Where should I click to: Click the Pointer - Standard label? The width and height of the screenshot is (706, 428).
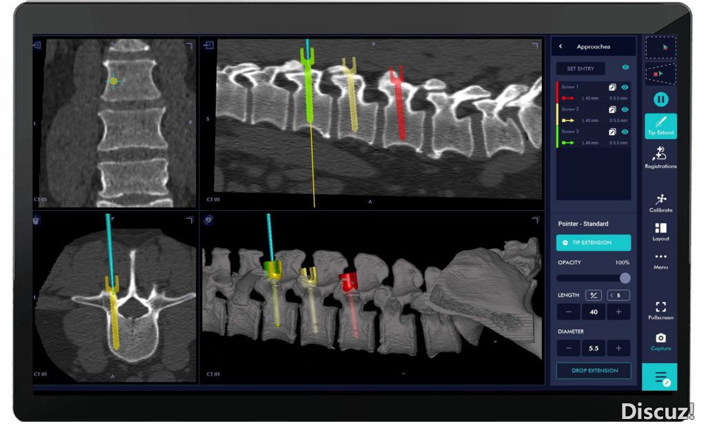coord(583,224)
